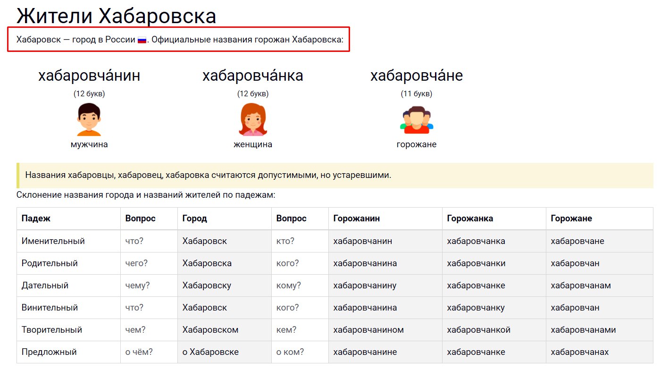The width and height of the screenshot is (669, 370).
Task: Click the "Именительный" case row label
Action: pyautogui.click(x=53, y=241)
